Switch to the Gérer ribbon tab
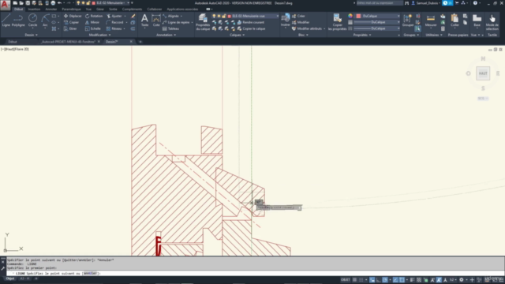The width and height of the screenshot is (505, 284). (100, 9)
